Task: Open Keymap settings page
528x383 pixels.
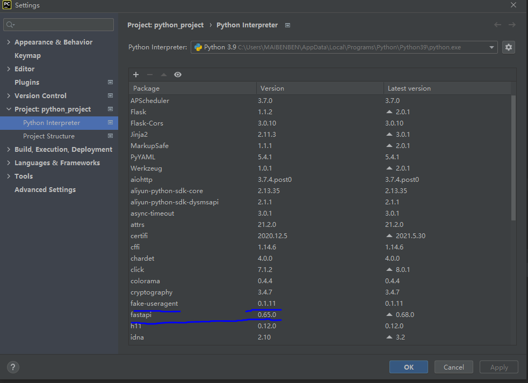Action: [27, 55]
